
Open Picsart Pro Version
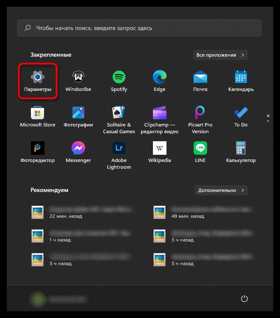[200, 120]
